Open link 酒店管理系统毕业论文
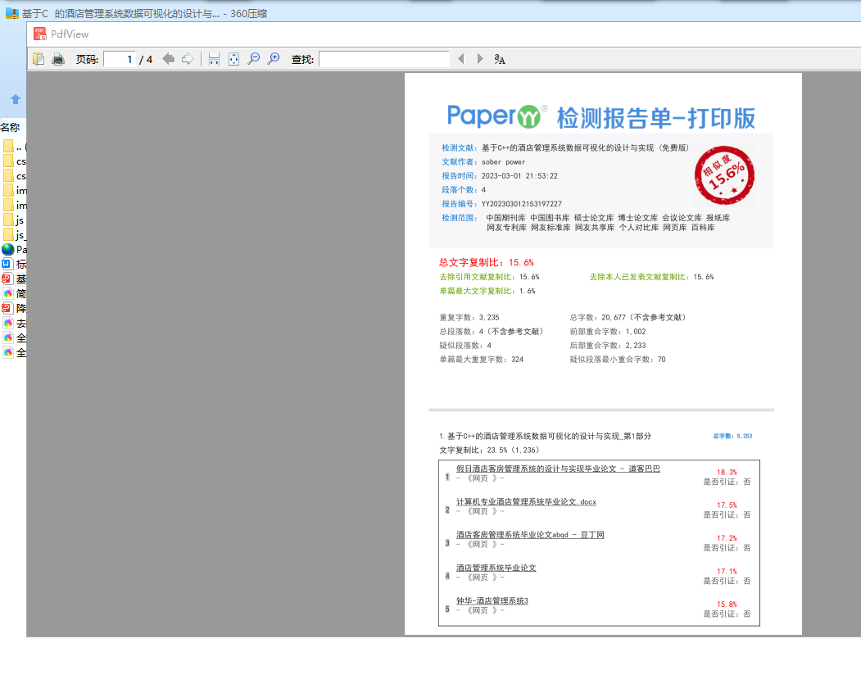861x675 pixels. click(496, 568)
